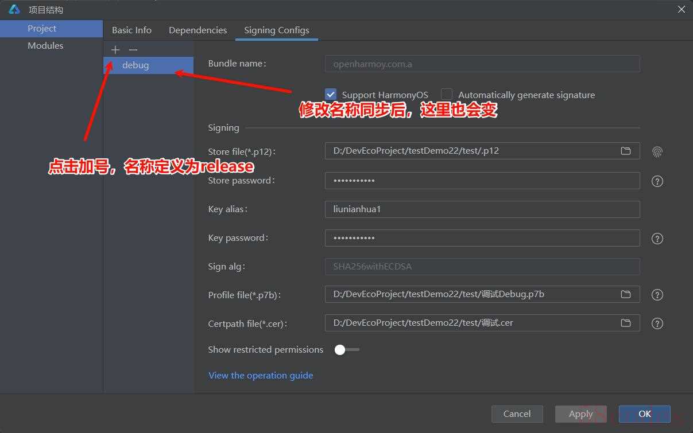This screenshot has width=693, height=433.
Task: Click the Apply button
Action: [580, 414]
